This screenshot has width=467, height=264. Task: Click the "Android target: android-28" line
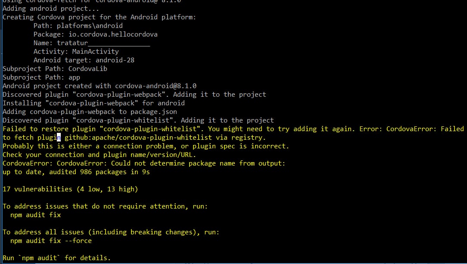coord(84,60)
